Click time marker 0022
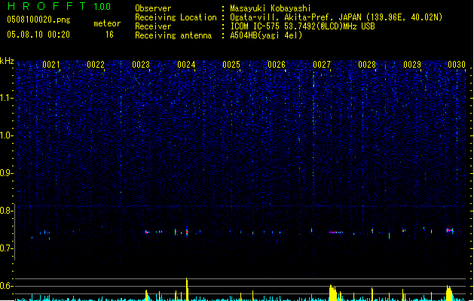The height and width of the screenshot is (301, 474). pyautogui.click(x=96, y=65)
